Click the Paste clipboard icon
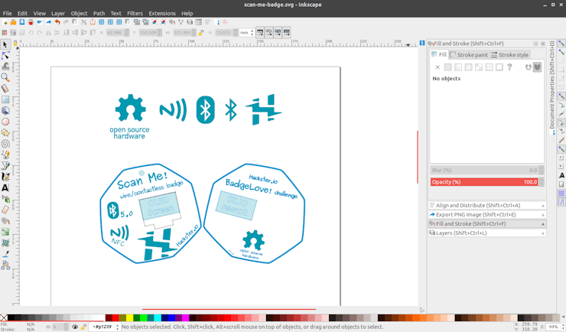This screenshot has width=566, height=332. pyautogui.click(x=93, y=22)
